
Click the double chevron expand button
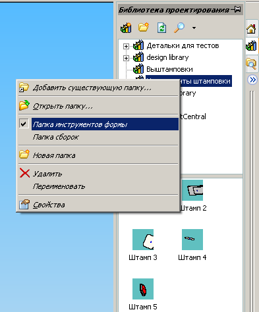(x=252, y=80)
